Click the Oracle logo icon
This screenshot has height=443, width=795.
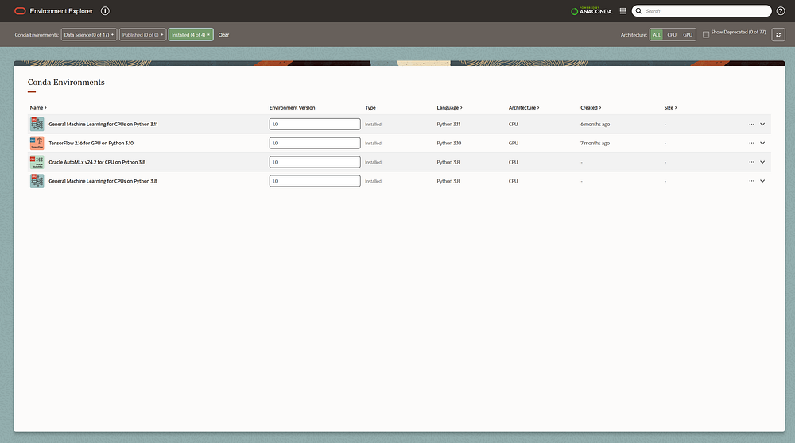pos(20,10)
